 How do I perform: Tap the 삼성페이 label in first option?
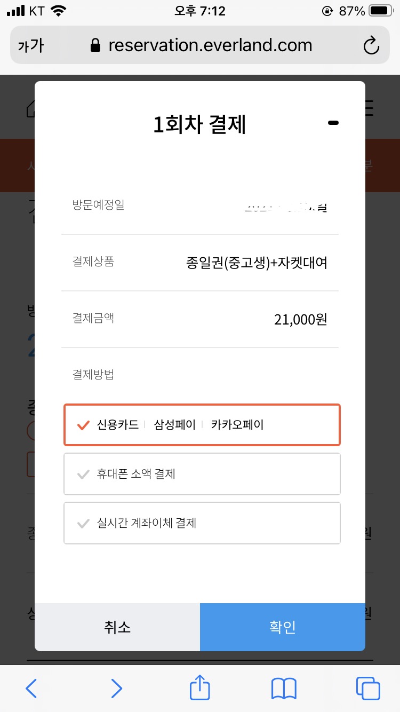[x=175, y=425]
